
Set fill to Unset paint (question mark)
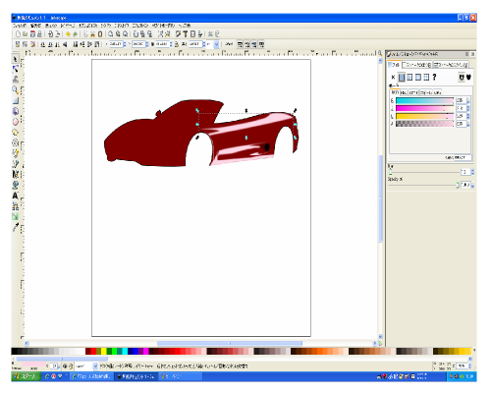coord(434,78)
